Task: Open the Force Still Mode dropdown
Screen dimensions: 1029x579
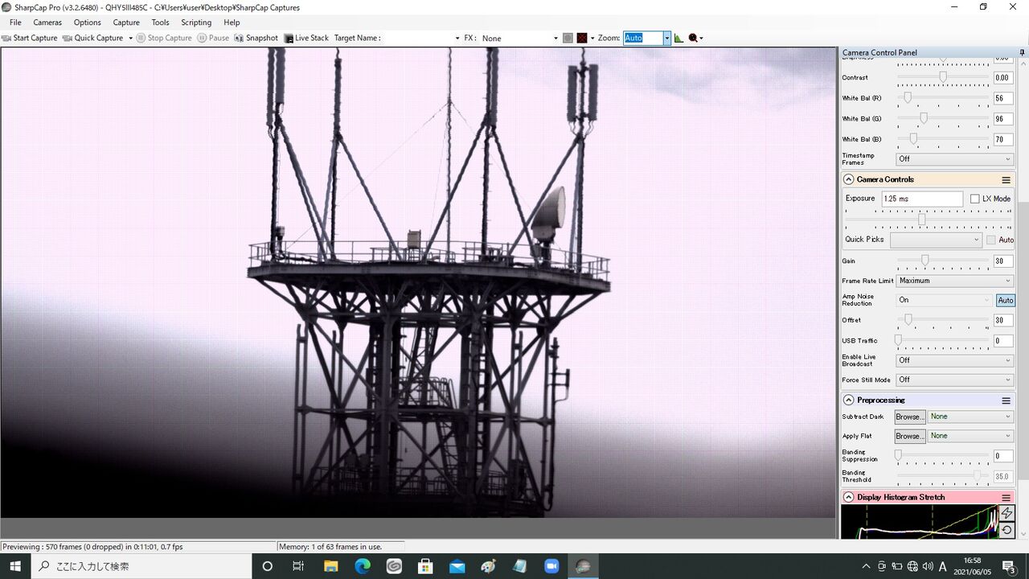Action: 955,380
